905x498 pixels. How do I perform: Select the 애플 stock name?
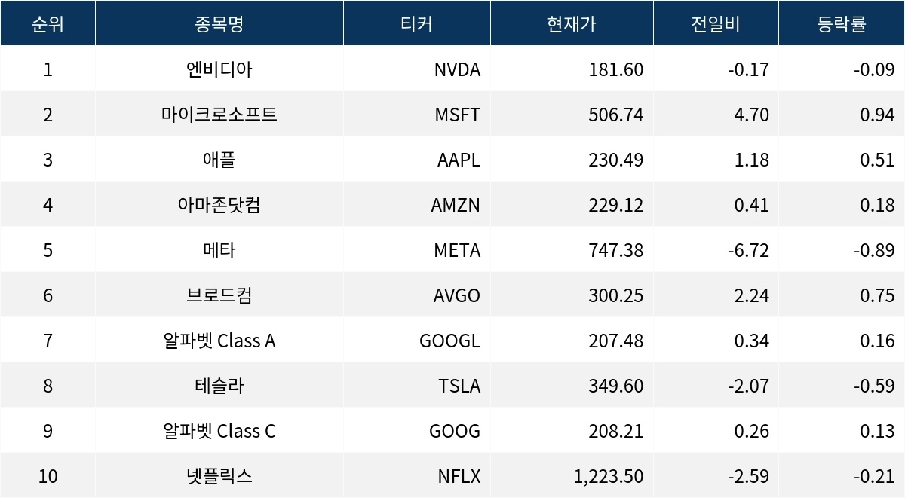click(x=219, y=160)
